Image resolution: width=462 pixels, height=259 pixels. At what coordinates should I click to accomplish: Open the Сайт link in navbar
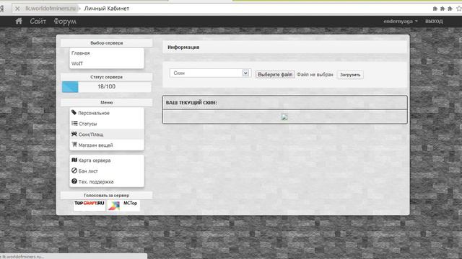38,21
